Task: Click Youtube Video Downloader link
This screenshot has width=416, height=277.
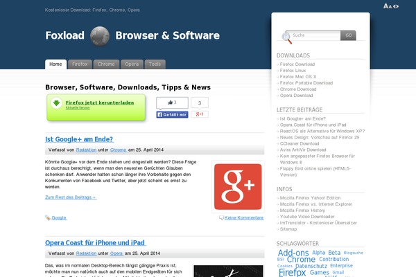Action: 307,217
